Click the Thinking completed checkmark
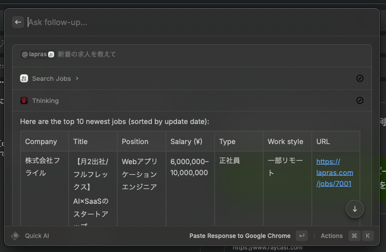Image resolution: width=386 pixels, height=252 pixels. point(359,100)
